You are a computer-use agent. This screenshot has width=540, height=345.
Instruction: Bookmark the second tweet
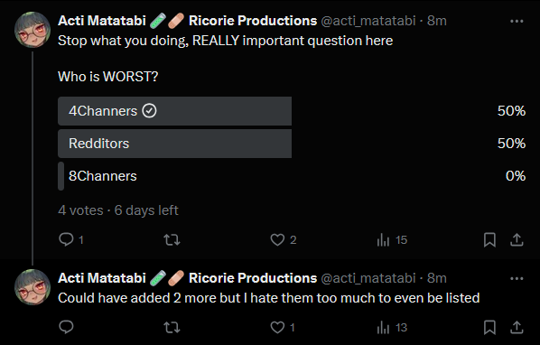489,327
